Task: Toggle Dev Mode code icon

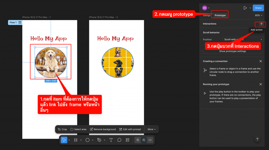Action: 150,140
